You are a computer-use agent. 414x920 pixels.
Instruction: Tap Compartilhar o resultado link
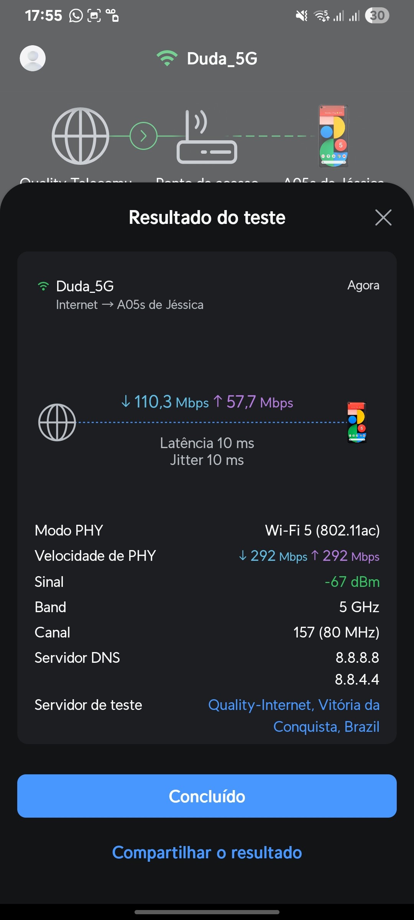point(207,853)
